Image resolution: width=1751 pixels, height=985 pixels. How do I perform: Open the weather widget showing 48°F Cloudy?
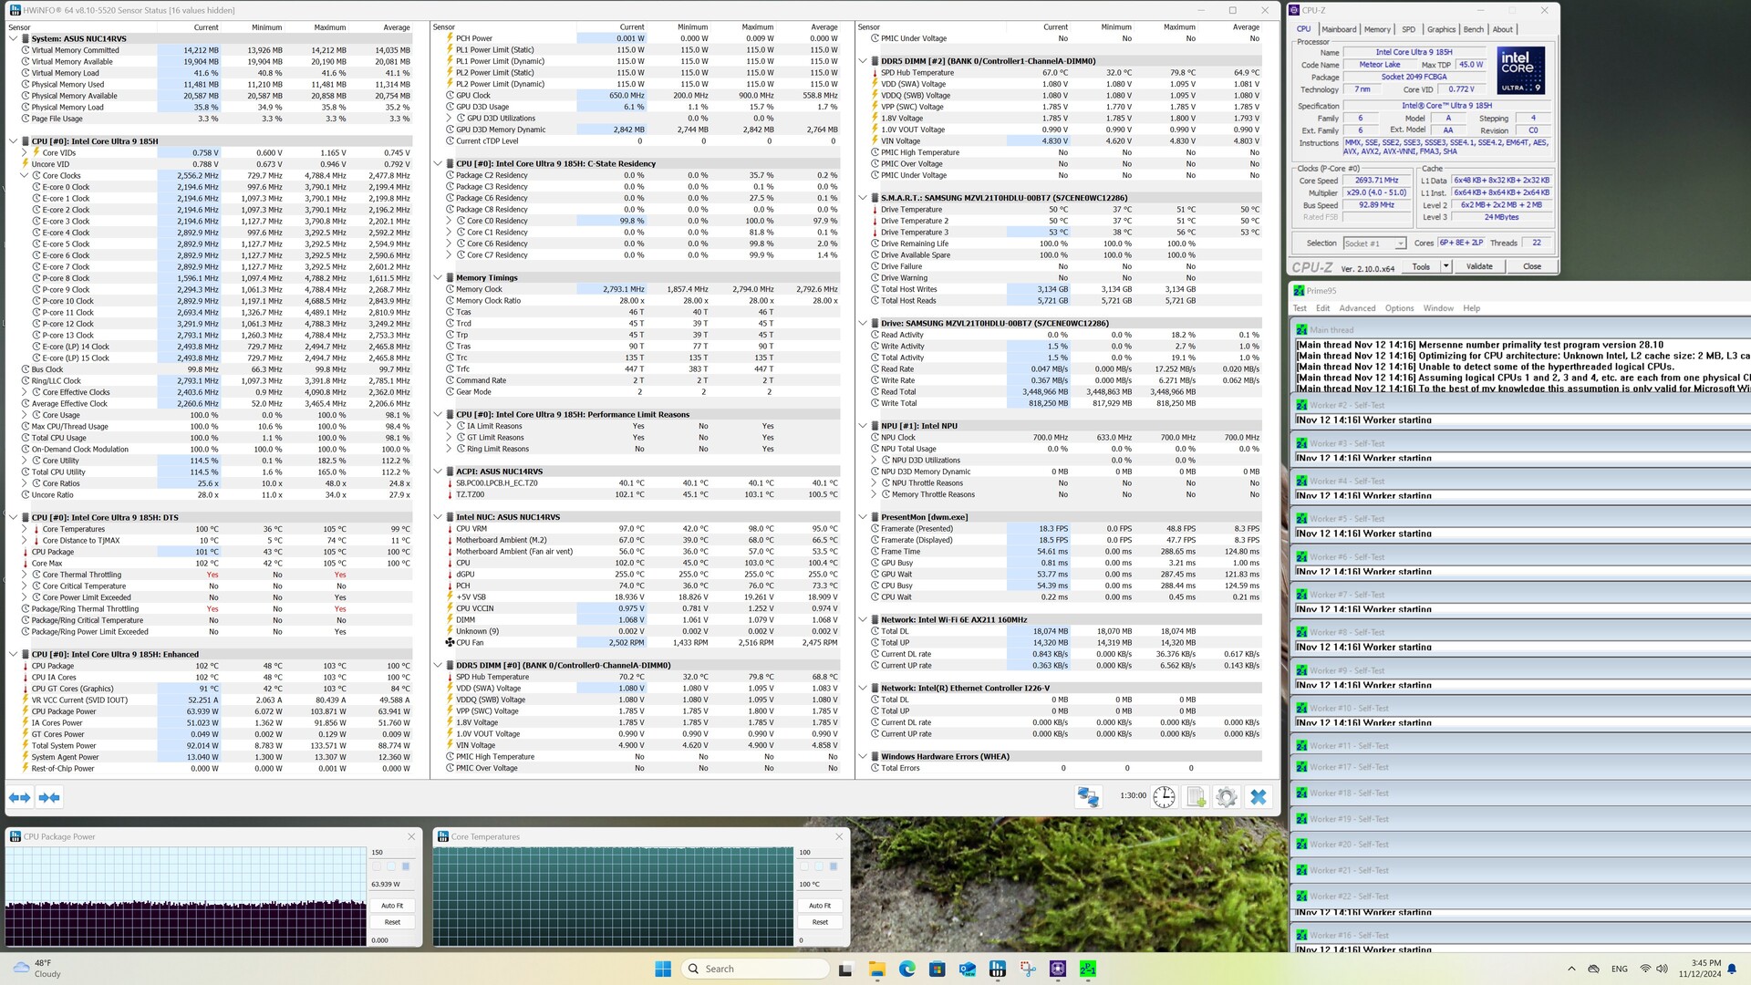coord(38,969)
